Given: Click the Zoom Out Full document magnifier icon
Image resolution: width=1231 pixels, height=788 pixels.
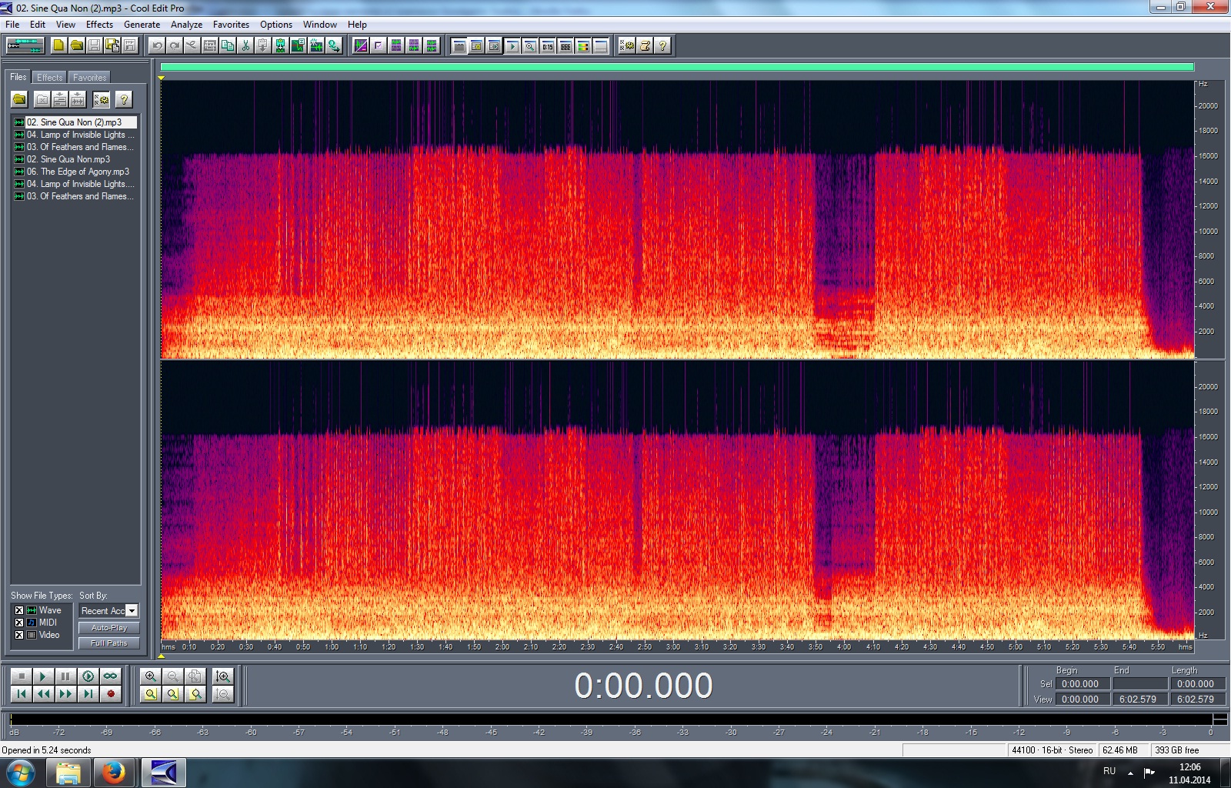Looking at the screenshot, I should (195, 676).
